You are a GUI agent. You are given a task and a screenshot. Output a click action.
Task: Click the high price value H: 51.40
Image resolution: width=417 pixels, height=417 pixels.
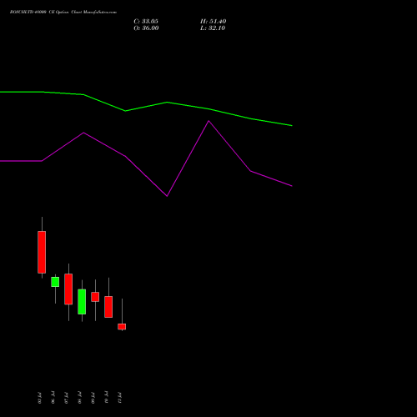pos(213,22)
